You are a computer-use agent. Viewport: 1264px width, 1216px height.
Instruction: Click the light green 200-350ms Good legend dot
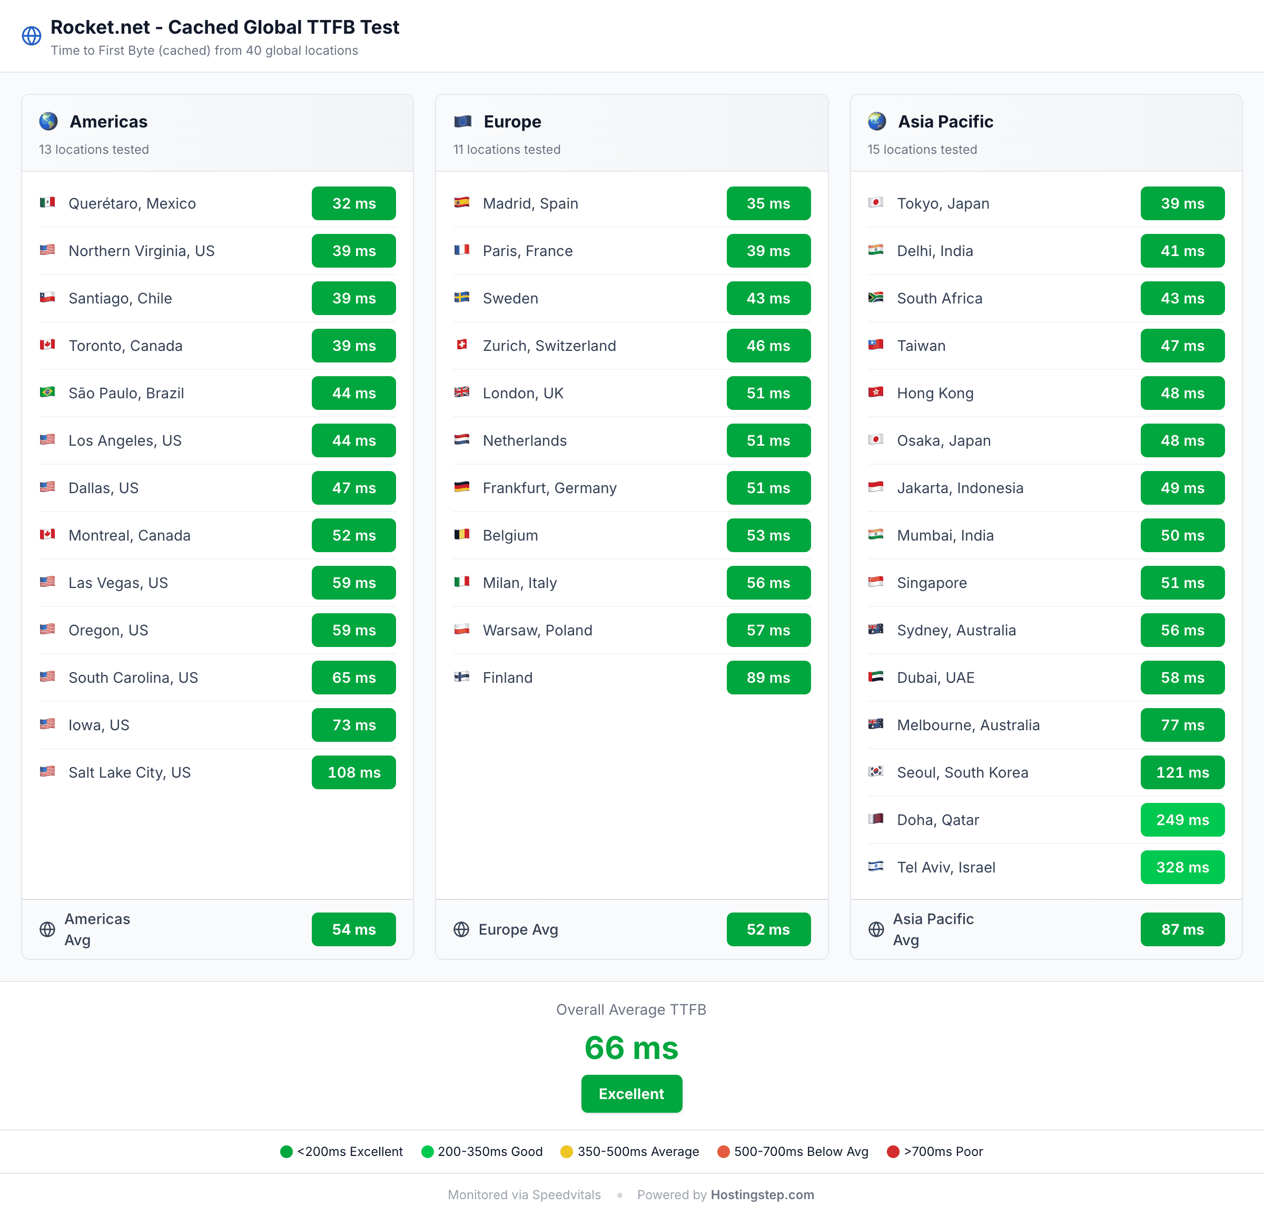[427, 1152]
